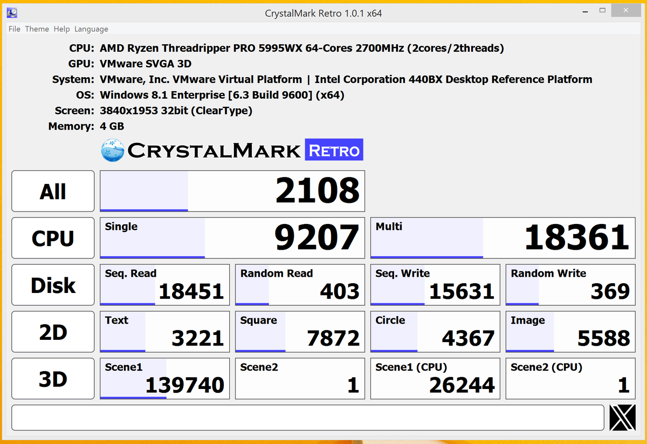Open the File menu
Image resolution: width=647 pixels, height=444 pixels.
pyautogui.click(x=13, y=29)
